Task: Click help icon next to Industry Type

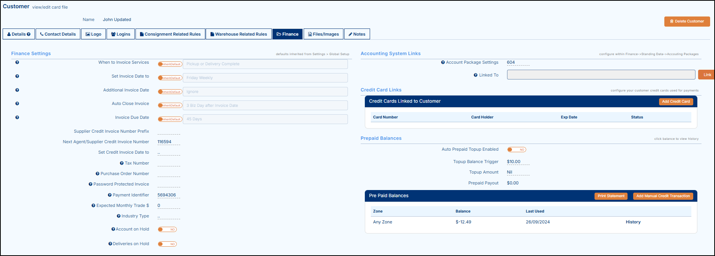Action: (x=119, y=216)
